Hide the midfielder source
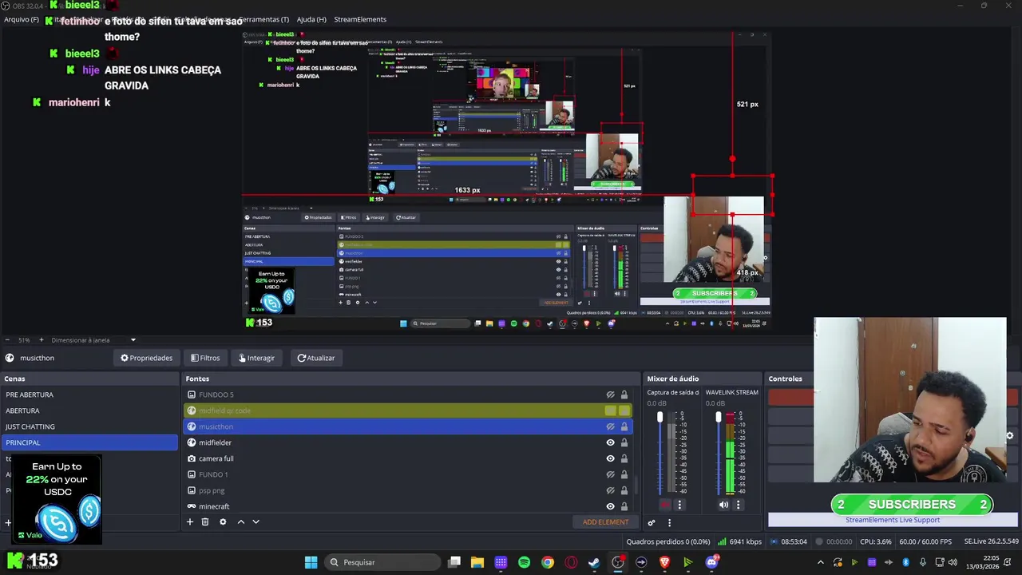The height and width of the screenshot is (575, 1022). (x=610, y=442)
